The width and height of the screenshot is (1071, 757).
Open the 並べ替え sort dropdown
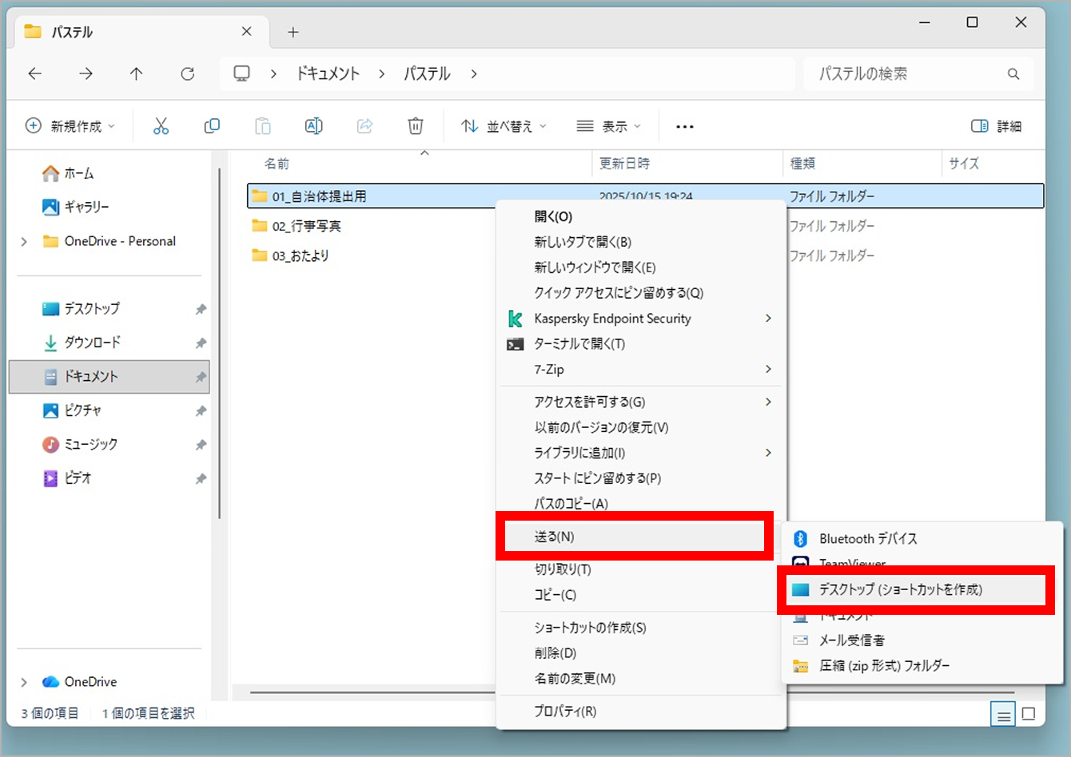click(x=504, y=126)
